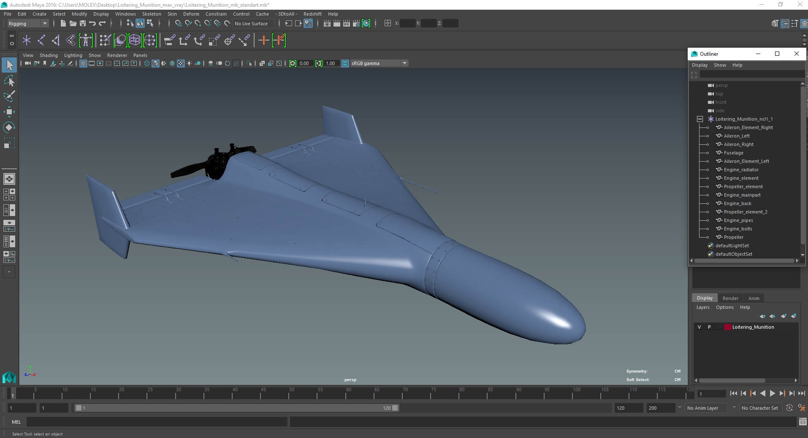Click the Open Scene folder icon

coord(73,24)
